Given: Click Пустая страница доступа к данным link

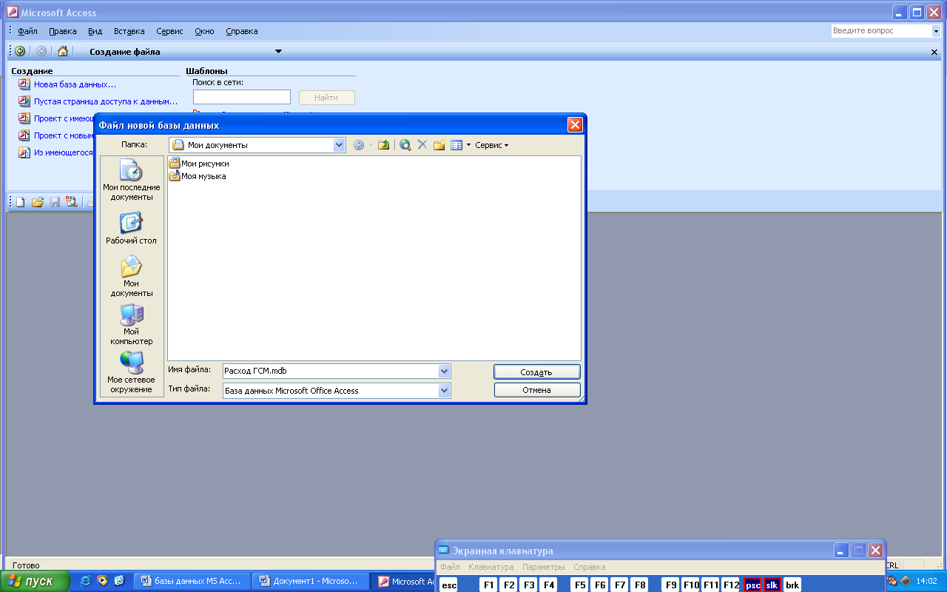Looking at the screenshot, I should click(106, 101).
